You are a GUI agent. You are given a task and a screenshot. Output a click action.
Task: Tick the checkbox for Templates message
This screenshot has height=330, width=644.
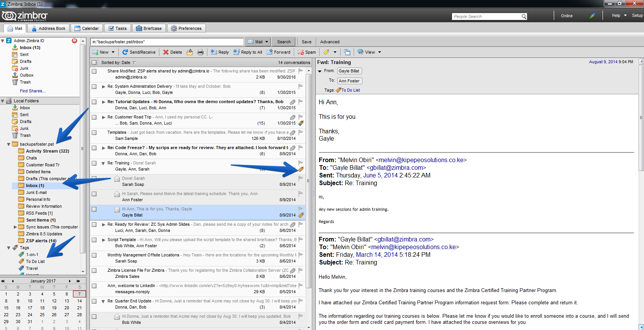coord(94,133)
